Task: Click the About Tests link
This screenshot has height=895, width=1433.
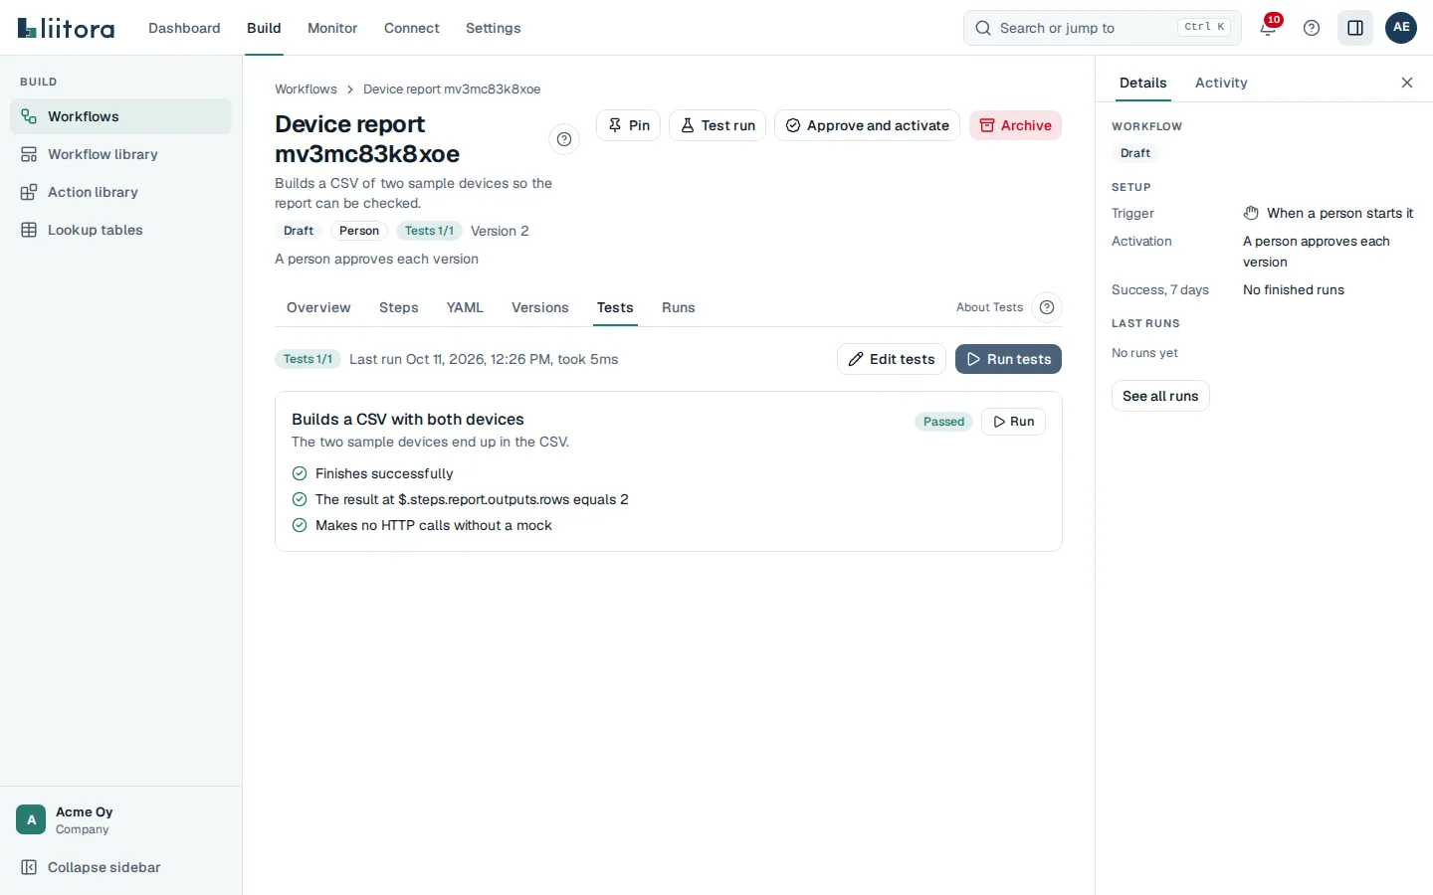Action: click(x=989, y=307)
